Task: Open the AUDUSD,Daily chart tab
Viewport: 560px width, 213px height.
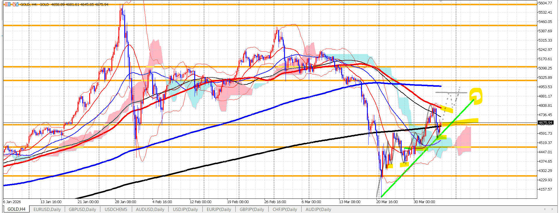Action: pyautogui.click(x=150, y=209)
